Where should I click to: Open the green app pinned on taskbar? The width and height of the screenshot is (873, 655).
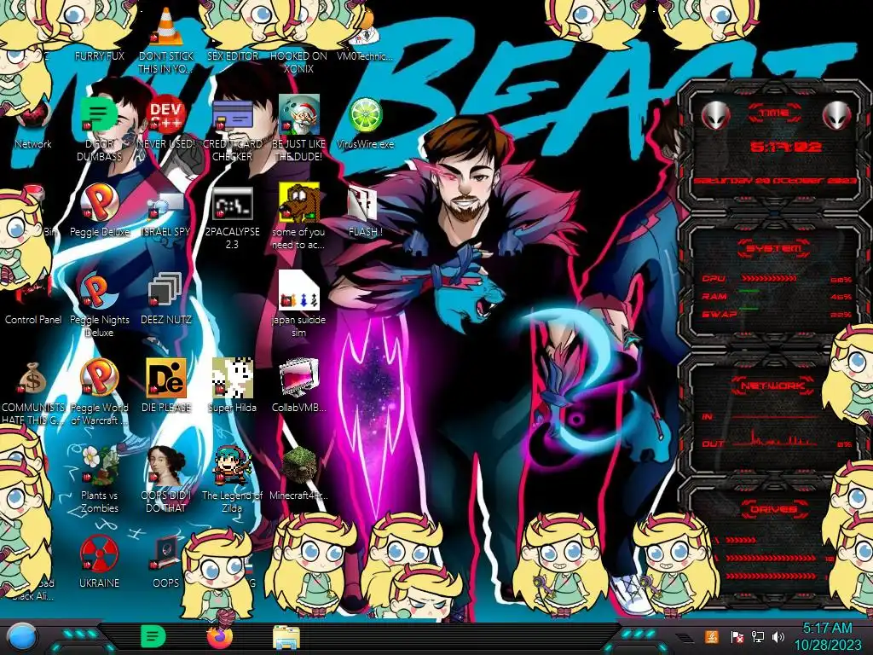coord(153,636)
